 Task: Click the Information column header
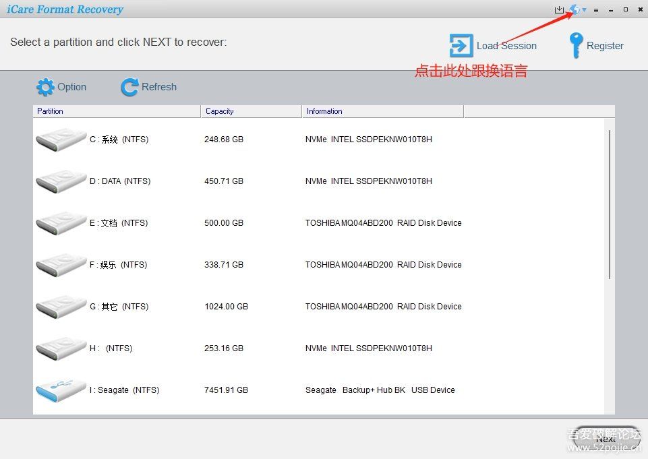pos(382,111)
